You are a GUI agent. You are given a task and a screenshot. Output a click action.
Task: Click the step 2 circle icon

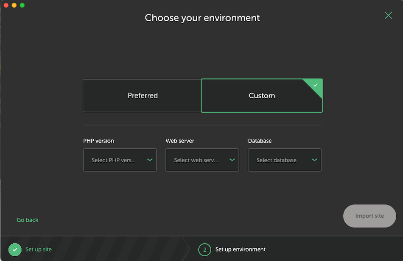[204, 250]
